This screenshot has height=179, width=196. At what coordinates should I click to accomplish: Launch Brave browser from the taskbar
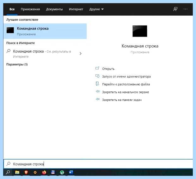(x=26, y=172)
